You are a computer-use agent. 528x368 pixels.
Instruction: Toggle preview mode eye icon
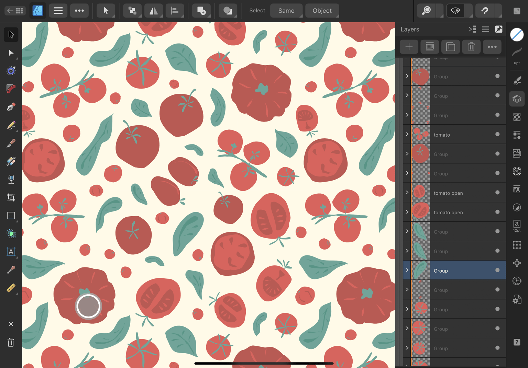455,11
